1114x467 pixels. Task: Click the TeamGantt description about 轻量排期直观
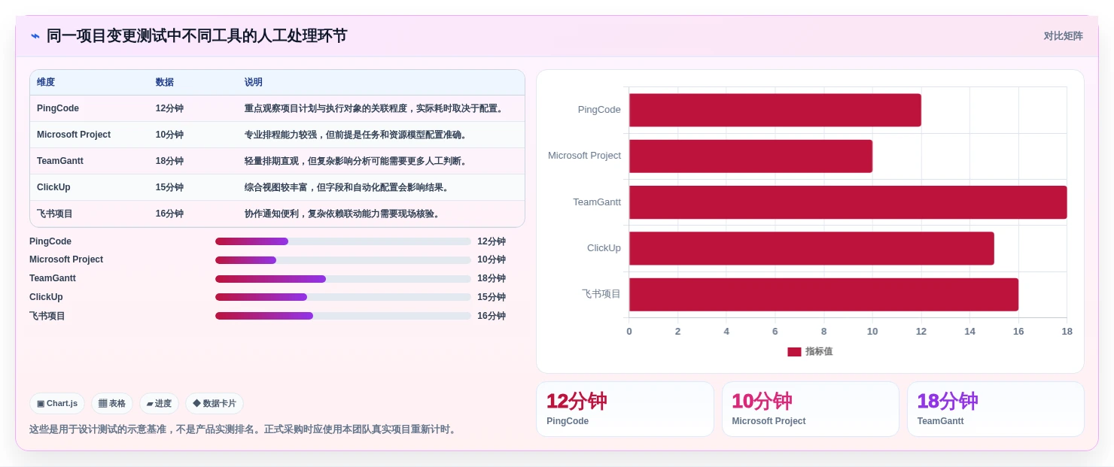[x=358, y=161]
